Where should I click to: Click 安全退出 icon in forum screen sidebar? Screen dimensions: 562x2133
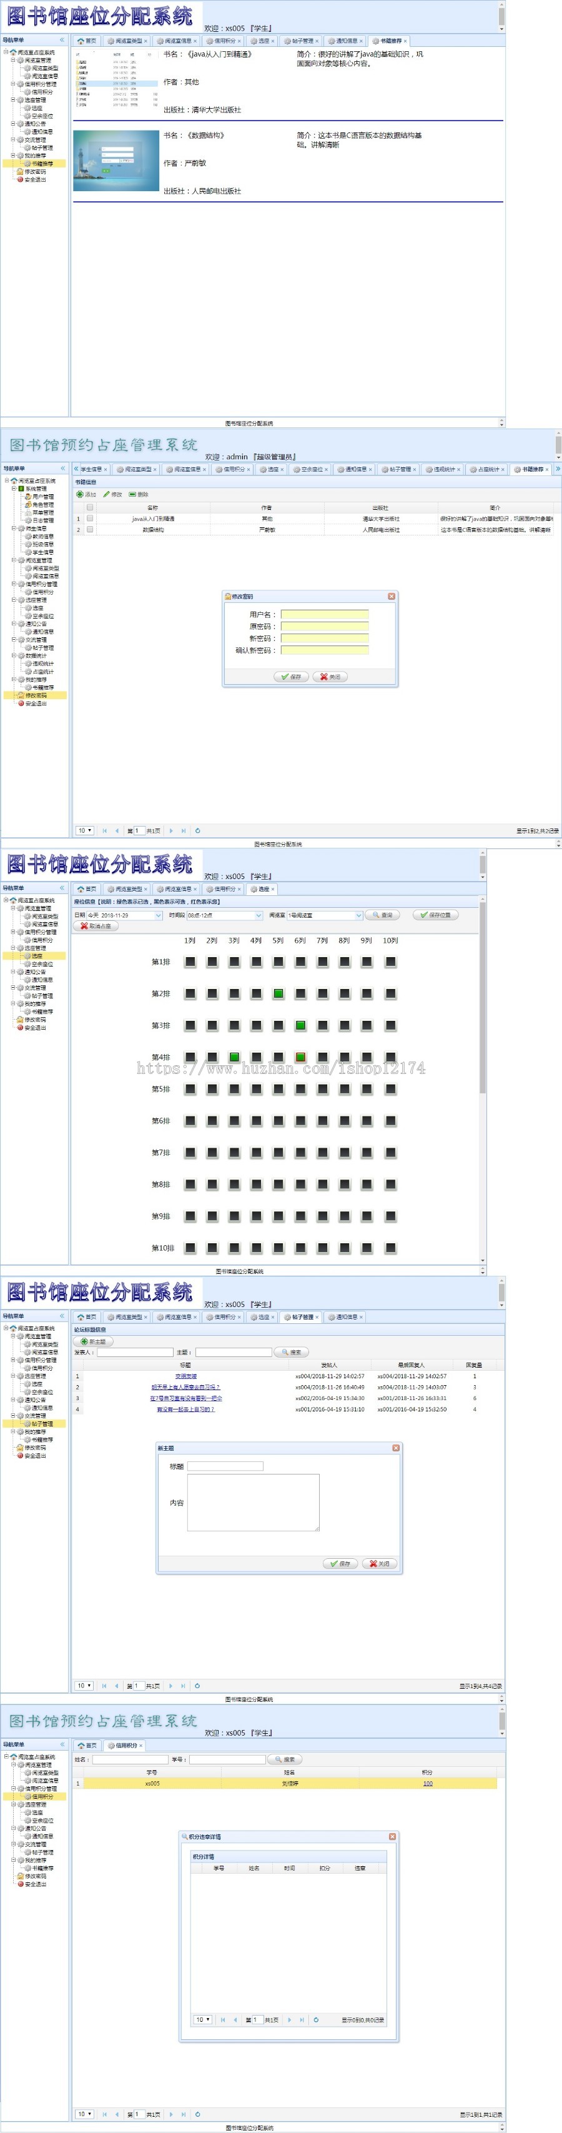21,1456
